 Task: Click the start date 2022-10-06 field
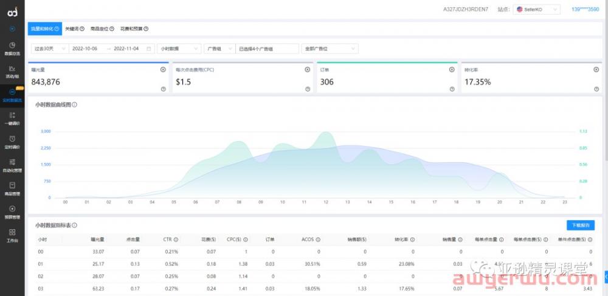tap(85, 49)
